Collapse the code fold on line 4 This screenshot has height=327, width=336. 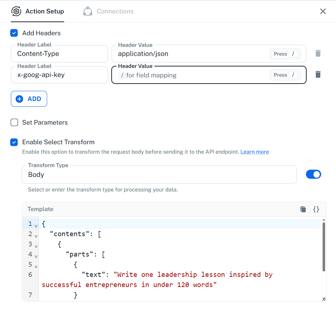(x=36, y=256)
